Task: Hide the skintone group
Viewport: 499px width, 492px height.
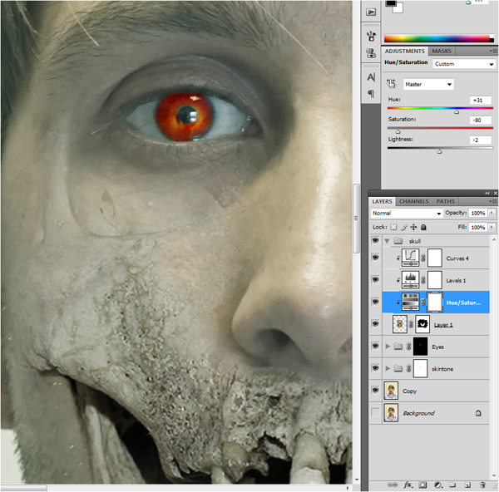Action: pos(375,368)
